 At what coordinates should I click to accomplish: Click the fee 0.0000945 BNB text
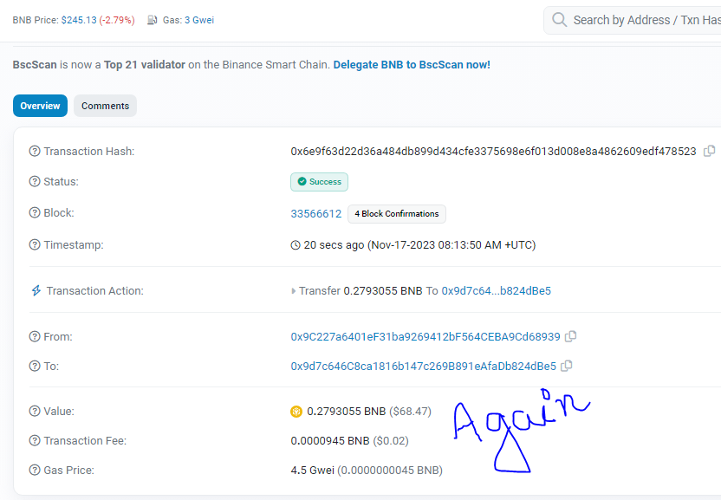(330, 441)
